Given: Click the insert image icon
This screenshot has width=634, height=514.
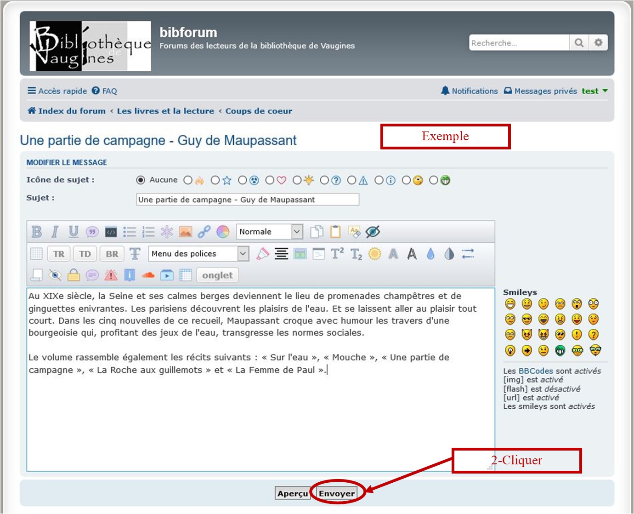Looking at the screenshot, I should [x=186, y=232].
